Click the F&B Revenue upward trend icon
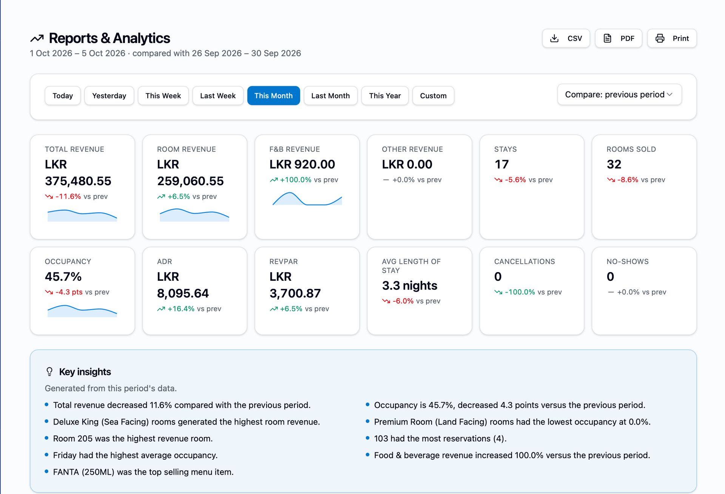The height and width of the screenshot is (494, 725). (x=274, y=180)
